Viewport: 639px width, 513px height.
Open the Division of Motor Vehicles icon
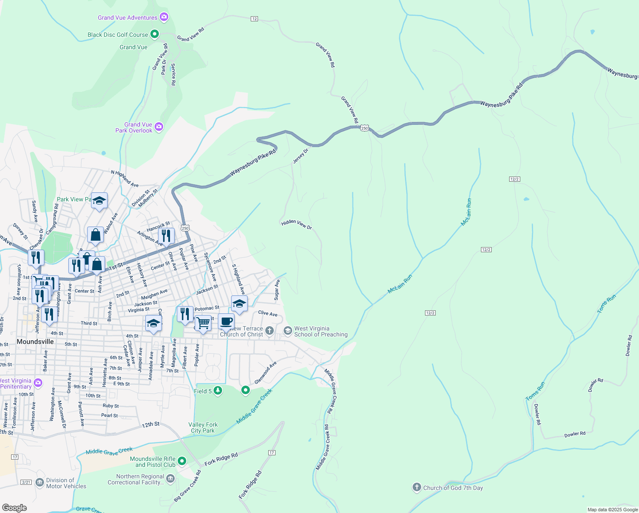pos(40,483)
